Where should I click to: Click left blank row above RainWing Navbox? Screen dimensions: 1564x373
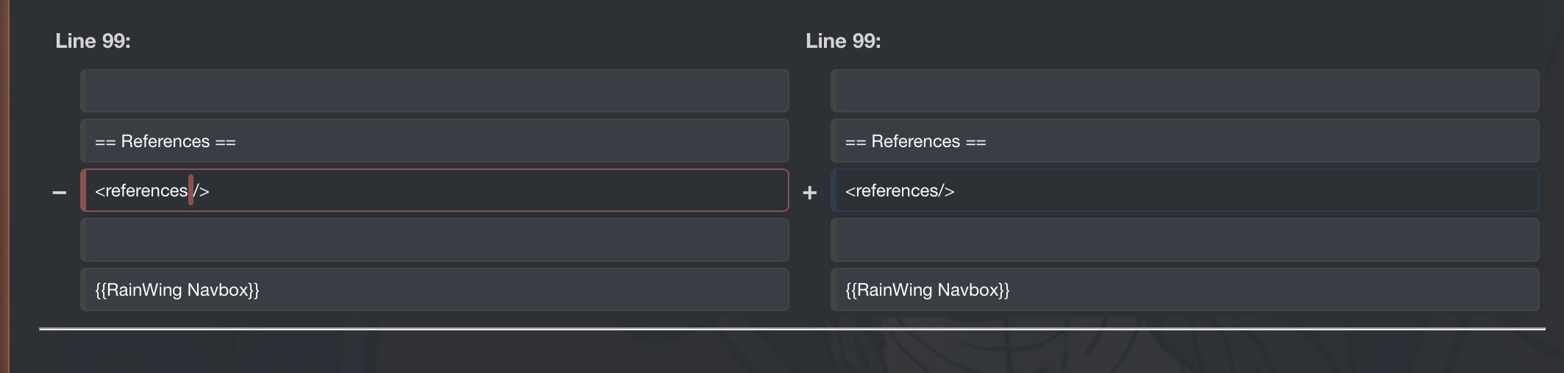click(x=434, y=240)
